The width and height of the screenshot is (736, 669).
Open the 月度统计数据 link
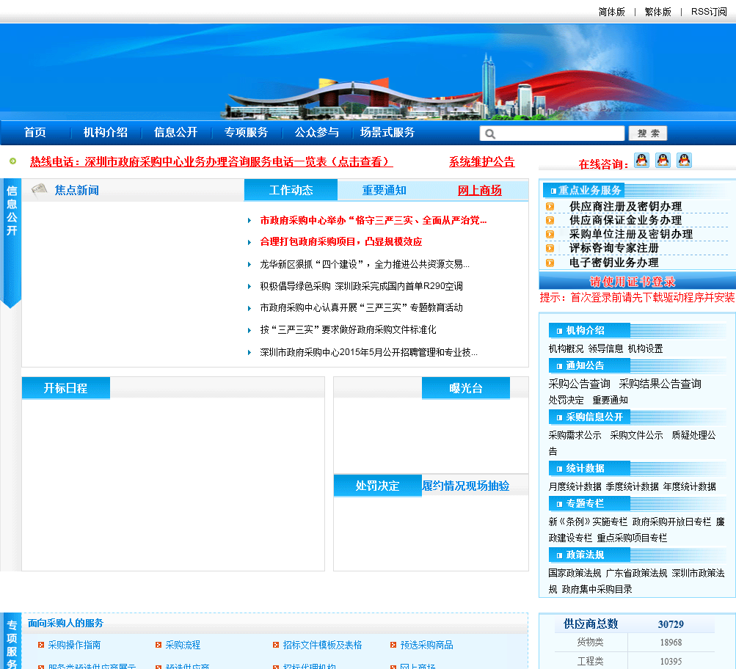coord(575,486)
